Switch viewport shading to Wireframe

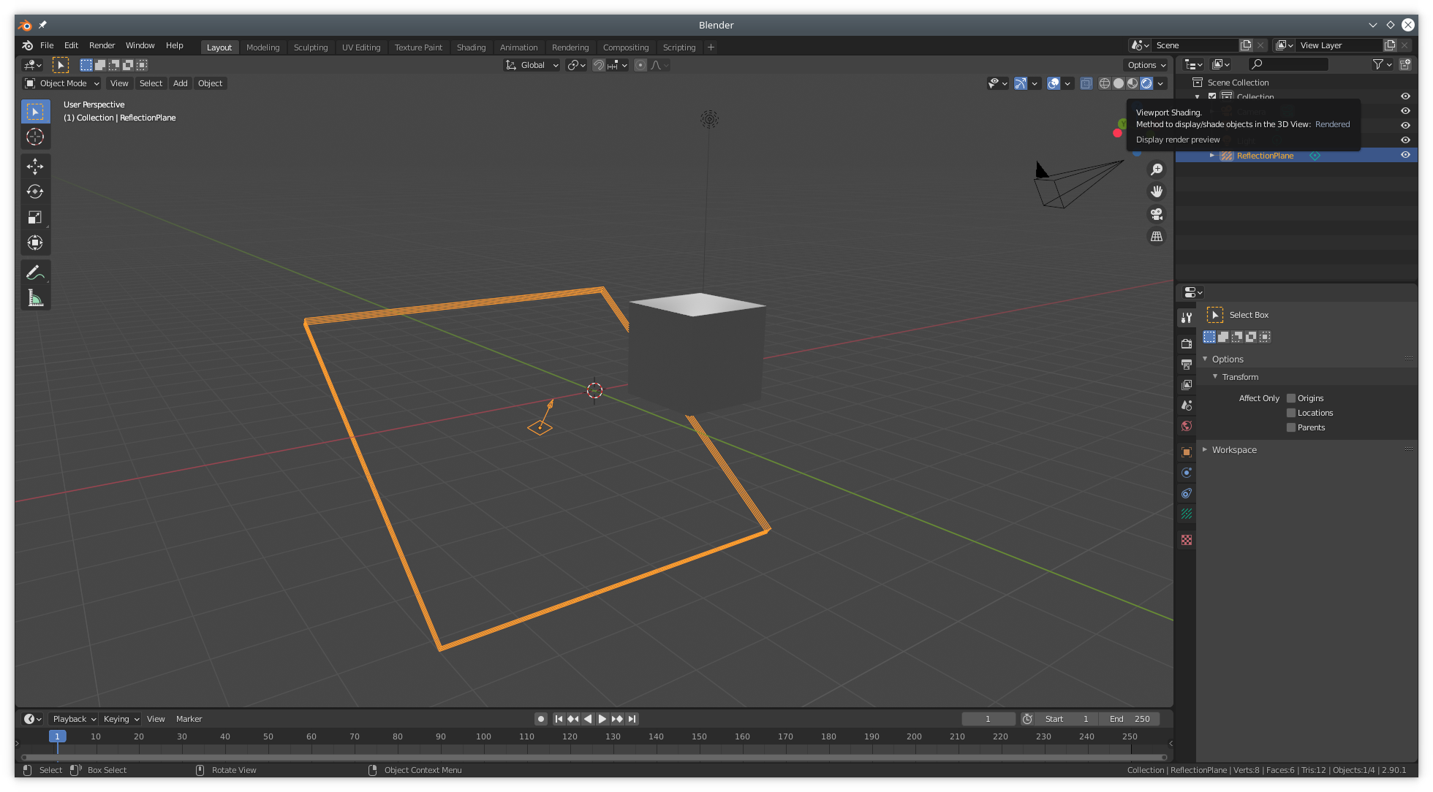click(1105, 83)
